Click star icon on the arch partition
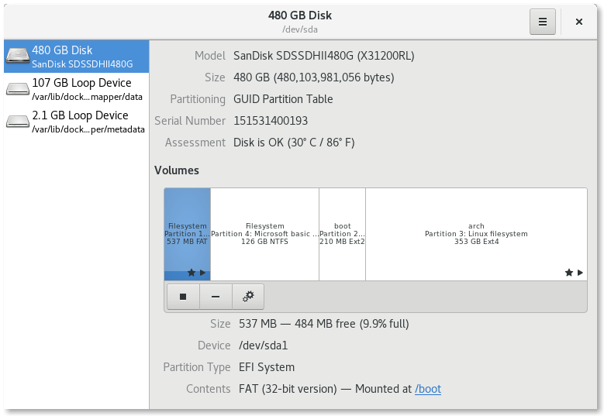This screenshot has width=604, height=416. pos(569,273)
